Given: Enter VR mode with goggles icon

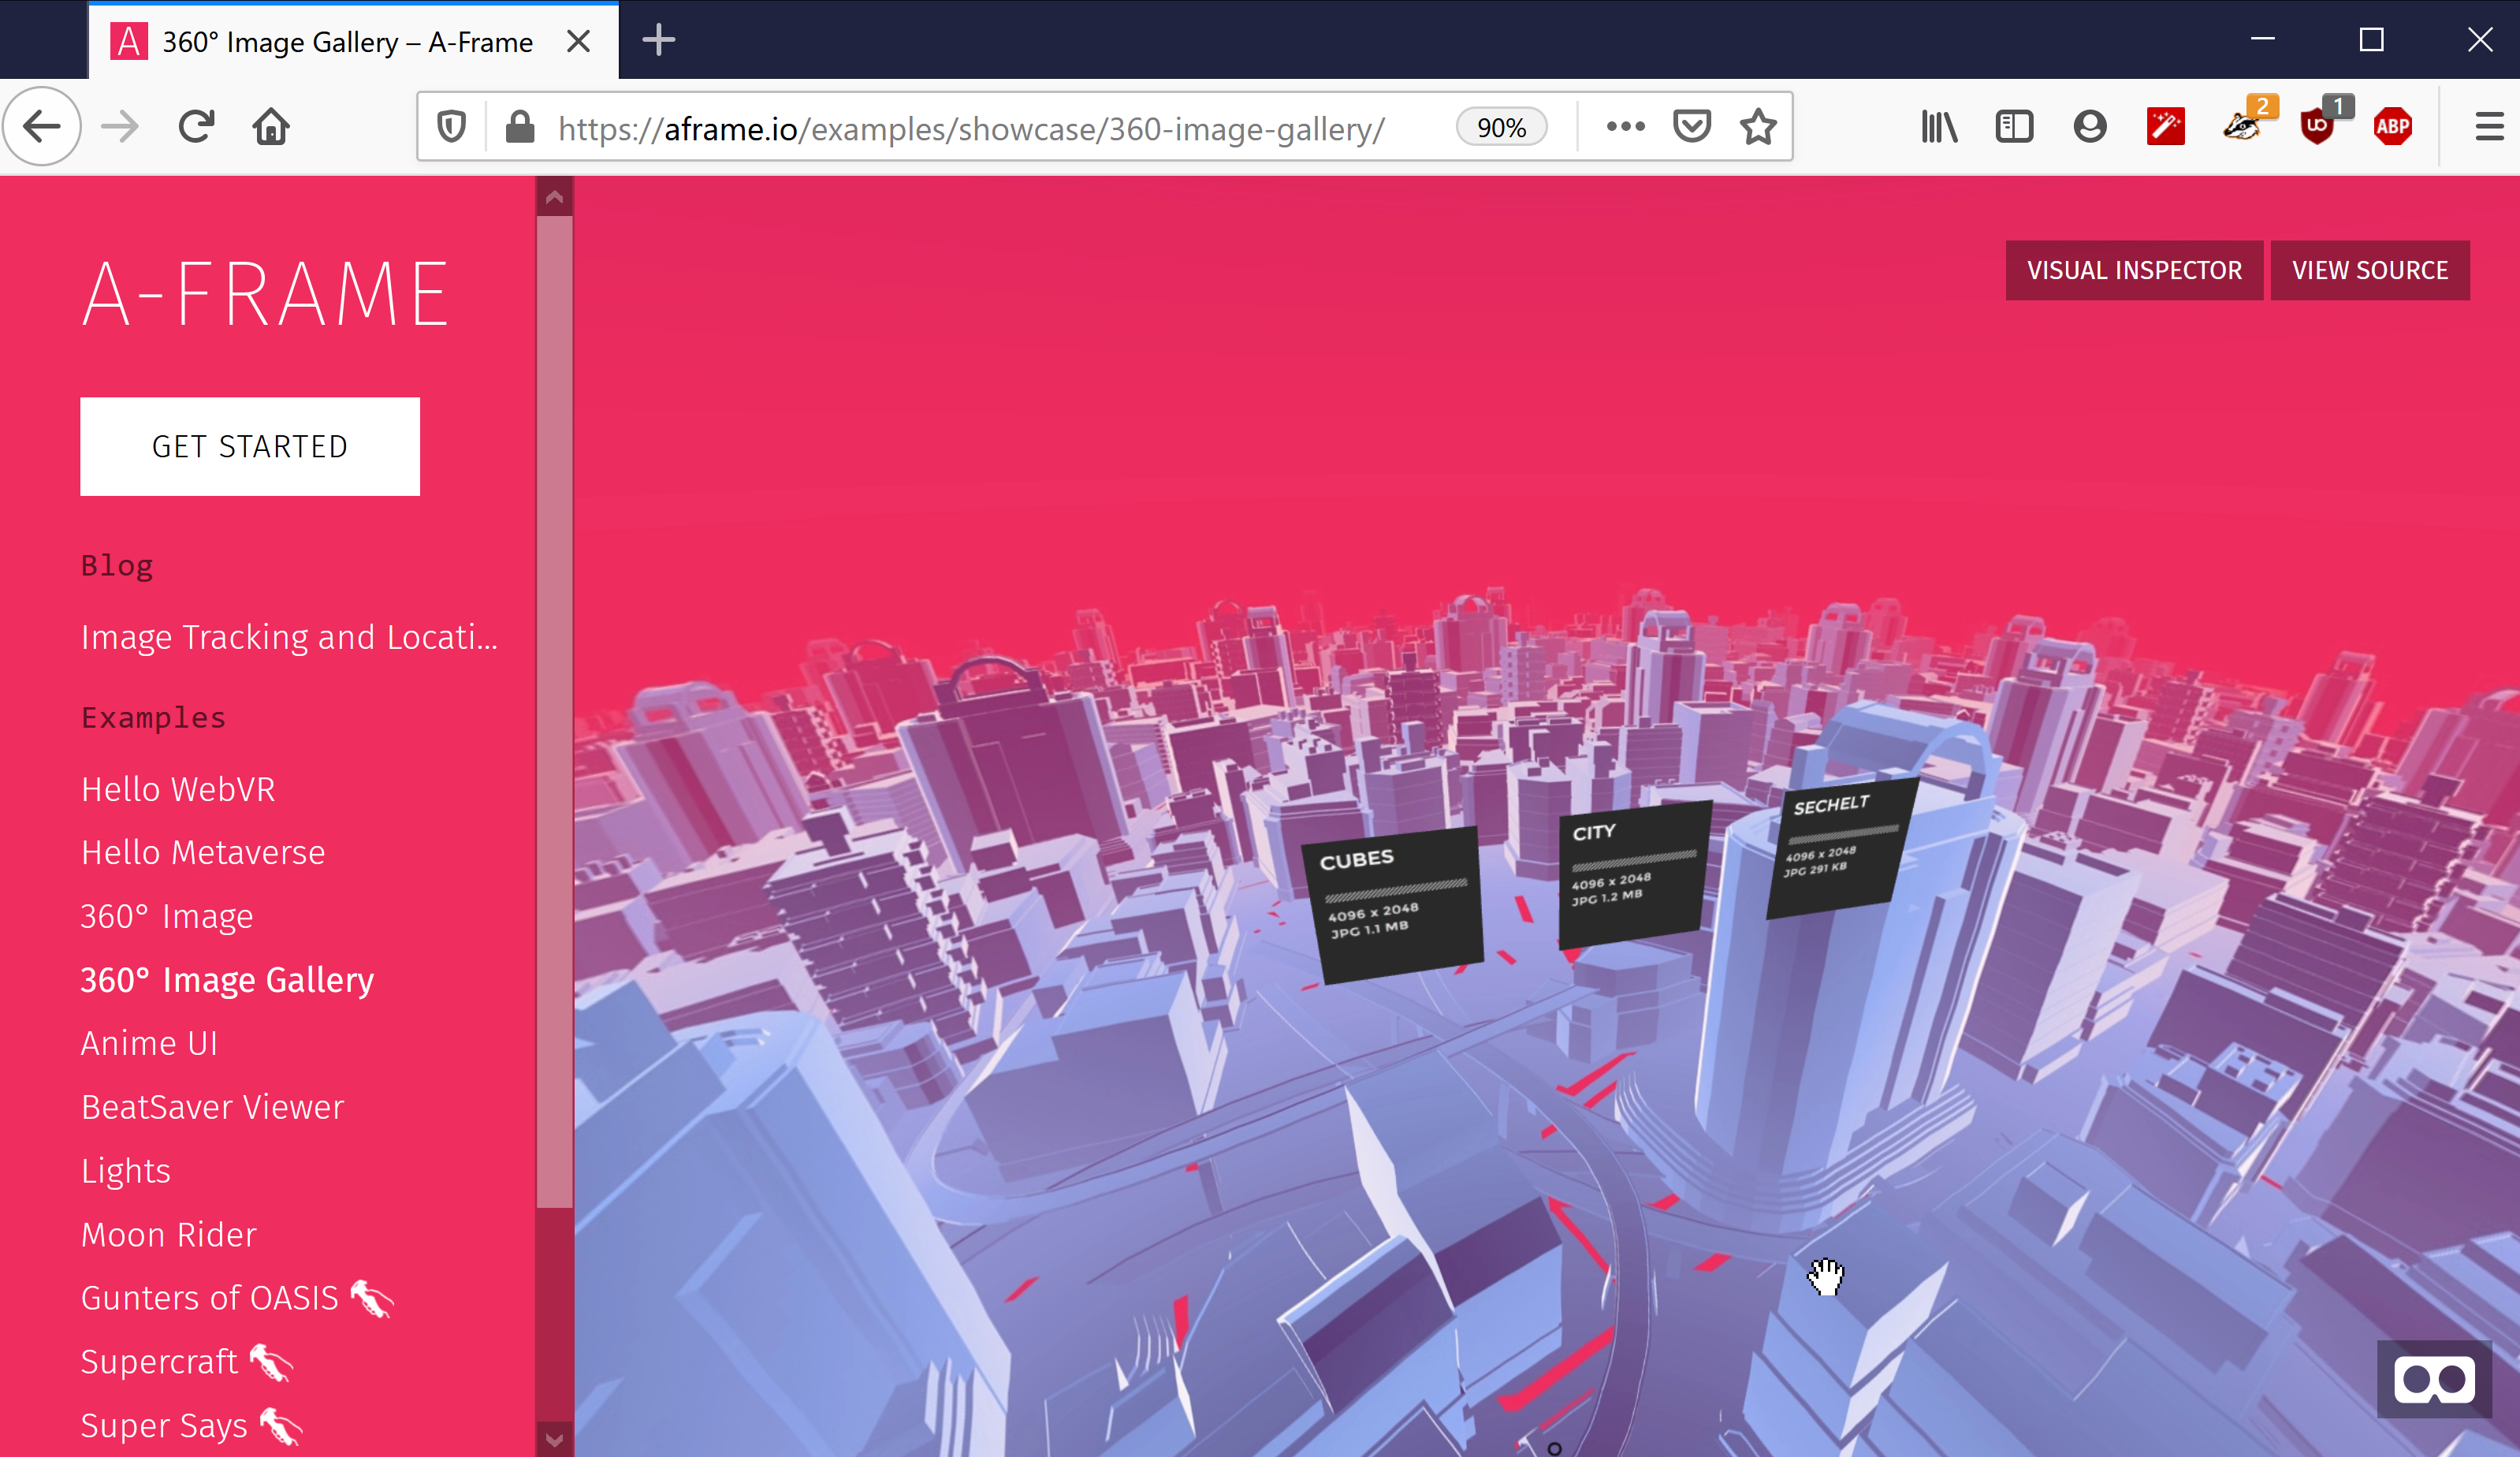Looking at the screenshot, I should pos(2433,1380).
